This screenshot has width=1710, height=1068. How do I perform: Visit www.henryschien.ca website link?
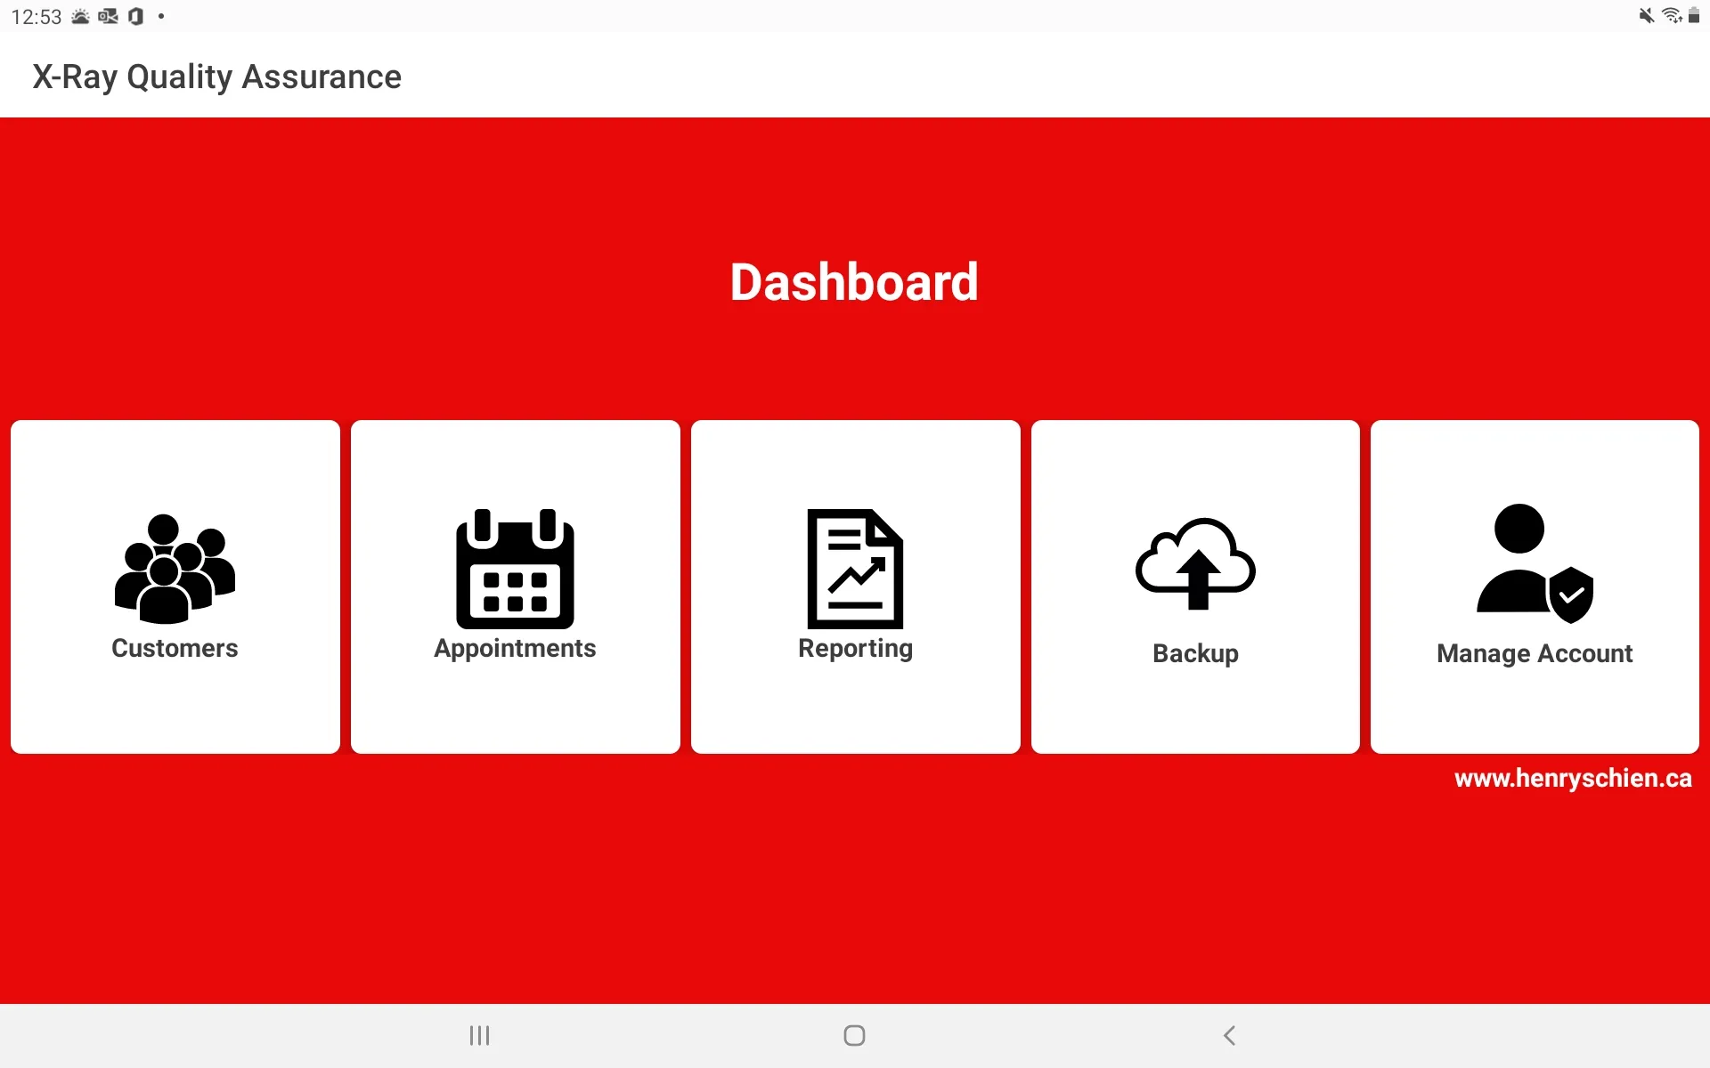(x=1574, y=778)
